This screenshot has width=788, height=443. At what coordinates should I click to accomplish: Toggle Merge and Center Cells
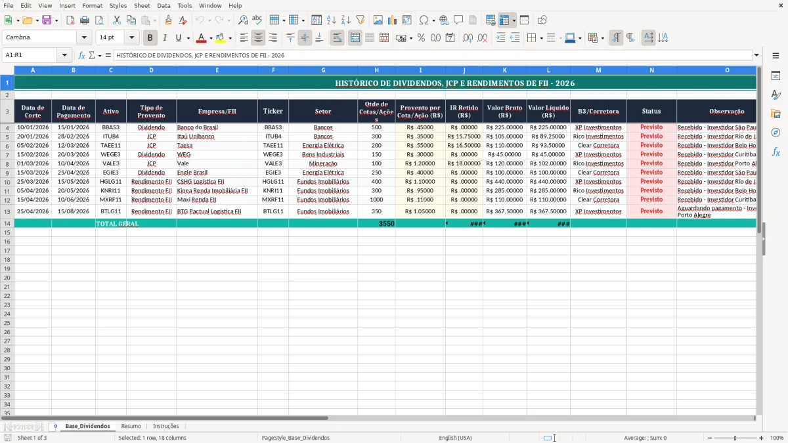click(x=355, y=38)
